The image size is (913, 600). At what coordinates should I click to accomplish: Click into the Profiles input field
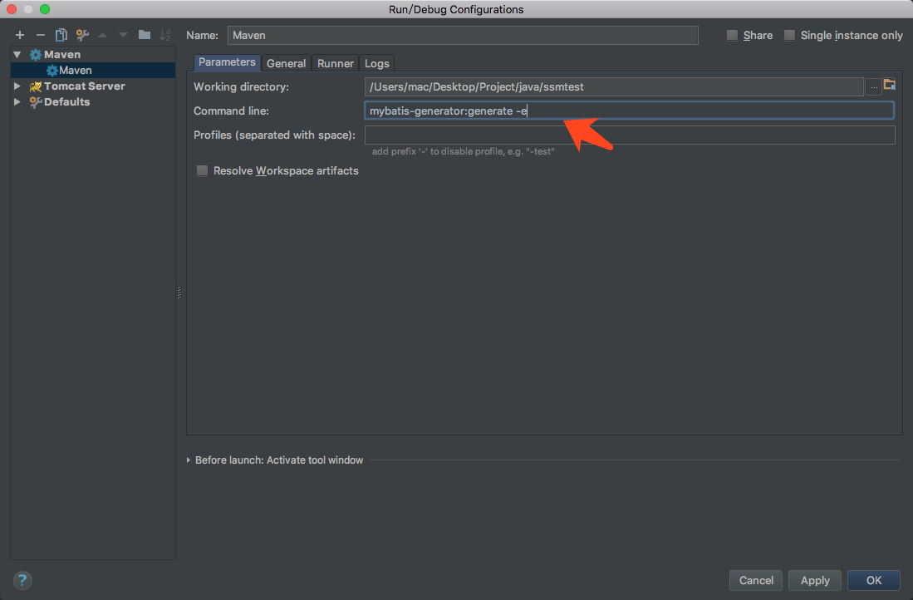click(629, 135)
